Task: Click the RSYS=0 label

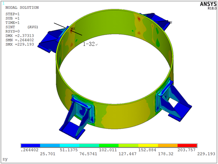Action: pyautogui.click(x=13, y=31)
